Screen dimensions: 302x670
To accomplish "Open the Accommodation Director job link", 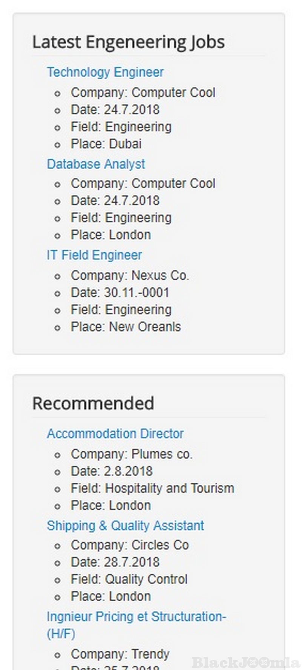I will point(115,433).
